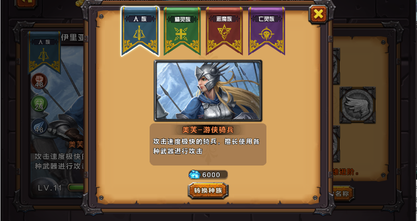Screen dimensions: 417x221
Task: Click the stone wing emblem slot
Action: point(357,105)
